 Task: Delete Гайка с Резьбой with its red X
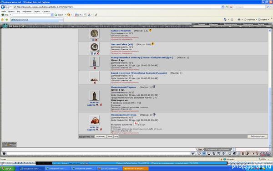point(96,40)
